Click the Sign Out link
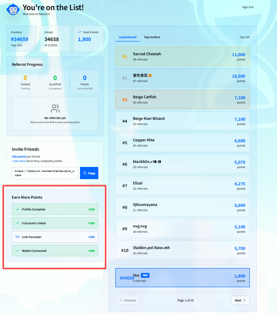Viewport: 277px width, 314px height. (247, 7)
